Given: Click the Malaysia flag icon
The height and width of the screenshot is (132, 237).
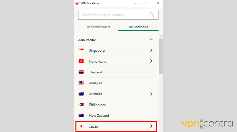Looking at the screenshot, I should pos(81,83).
